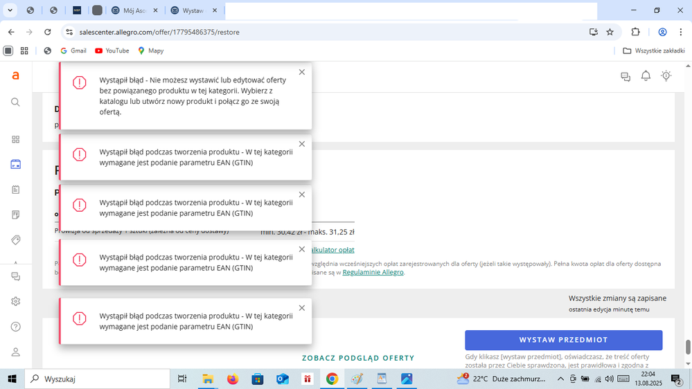Open the dashboard grid icon in sidebar
This screenshot has height=389, width=692.
pyautogui.click(x=15, y=139)
